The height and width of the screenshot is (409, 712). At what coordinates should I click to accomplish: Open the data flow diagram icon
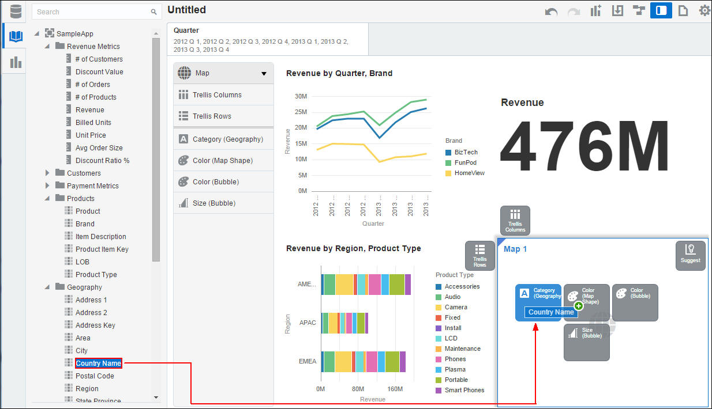point(639,11)
